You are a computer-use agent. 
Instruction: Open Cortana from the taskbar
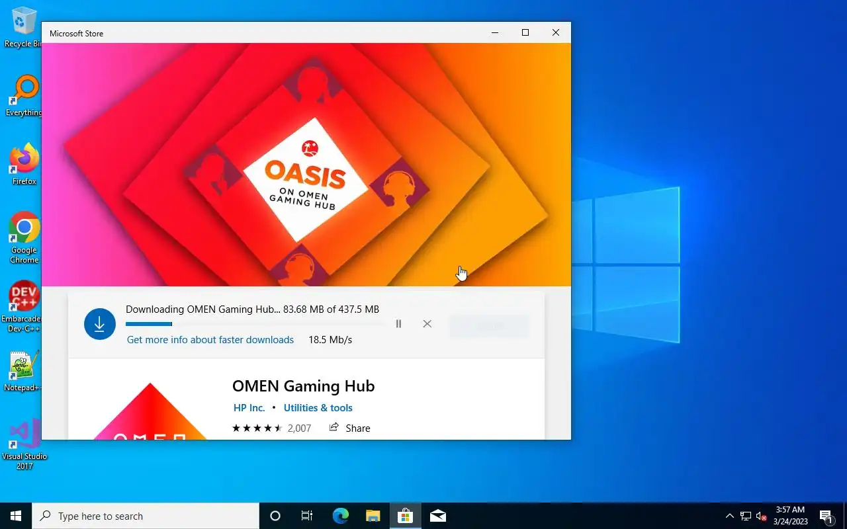click(275, 516)
